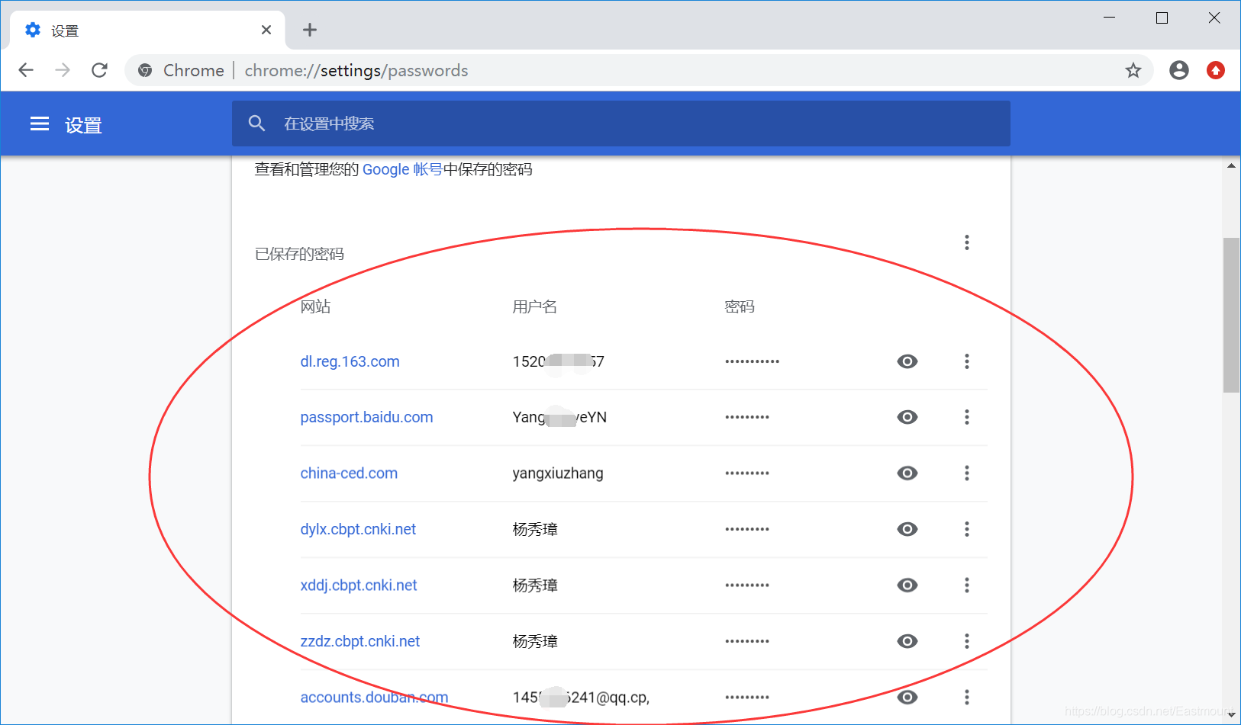The width and height of the screenshot is (1241, 725).
Task: Follow the Google 帐号 link
Action: (402, 169)
